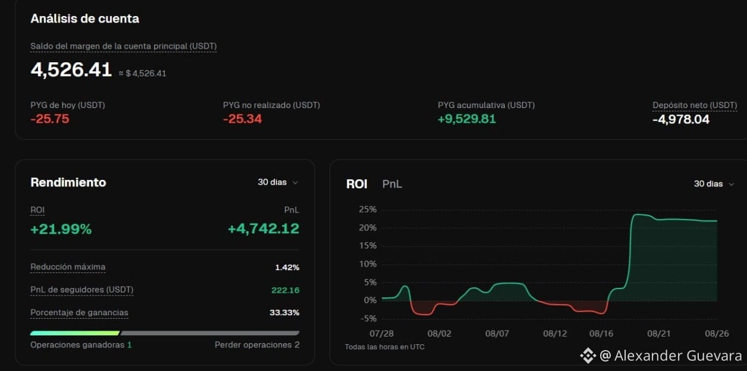Click the PnL value +4,742.12
The image size is (747, 371).
pyautogui.click(x=263, y=229)
